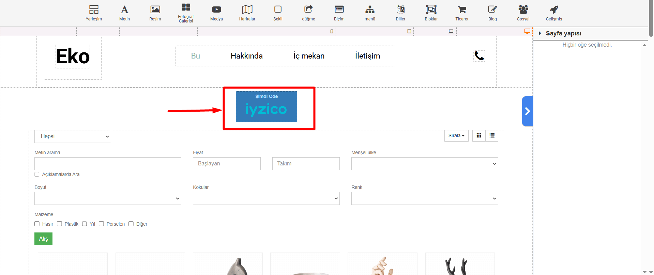Viewport: 654px width, 275px height.
Task: Select the Hakkında menu item
Action: (247, 56)
